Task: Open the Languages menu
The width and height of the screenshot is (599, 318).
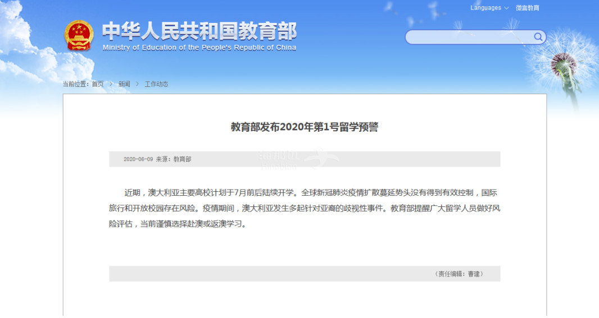Action: [x=486, y=8]
